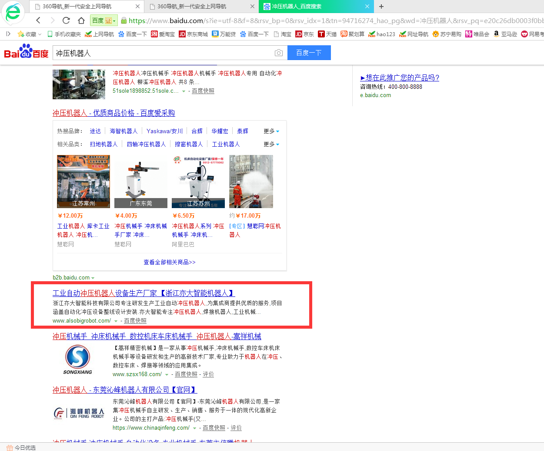Viewport: 544px width, 451px height.
Task: Open new tab with plus button
Action: pos(381,7)
